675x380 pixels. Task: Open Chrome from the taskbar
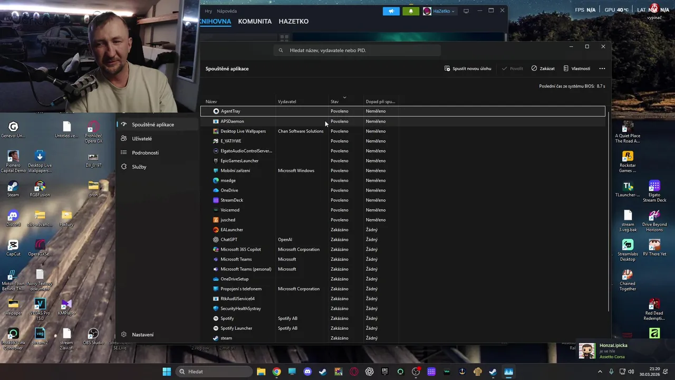pos(276,372)
